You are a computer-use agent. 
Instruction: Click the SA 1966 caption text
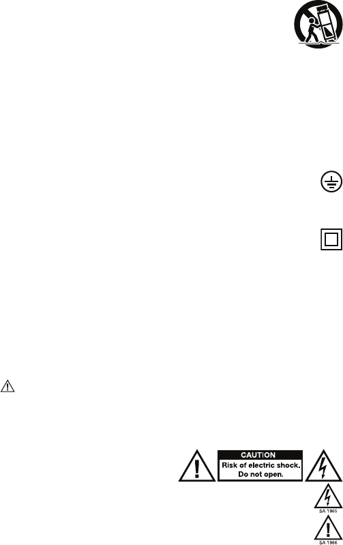click(328, 542)
